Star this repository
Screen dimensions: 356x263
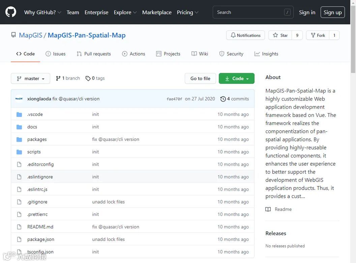click(280, 35)
